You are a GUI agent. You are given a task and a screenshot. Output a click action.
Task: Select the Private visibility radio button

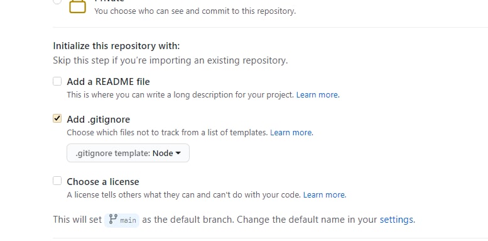click(57, 1)
